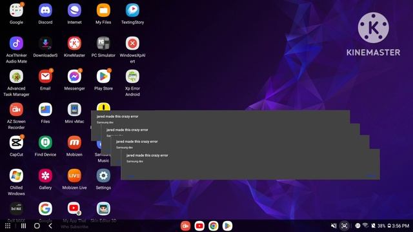
Task: Launch Chilled Windows
Action: (16, 176)
